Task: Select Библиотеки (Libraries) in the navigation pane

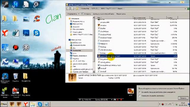Action: tap(76, 43)
